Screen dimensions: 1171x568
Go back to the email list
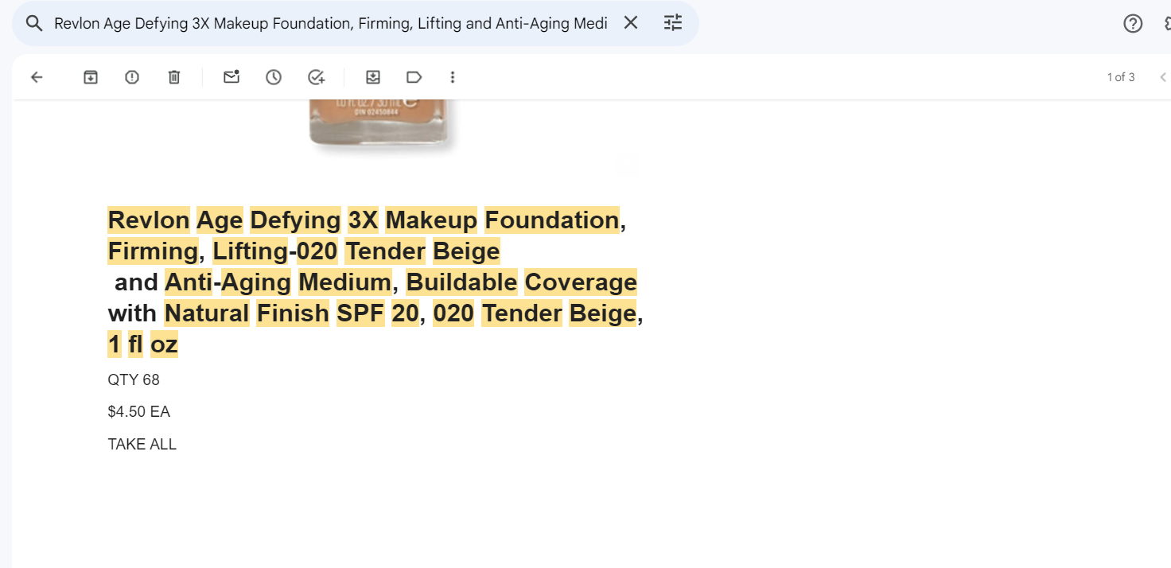(x=37, y=77)
